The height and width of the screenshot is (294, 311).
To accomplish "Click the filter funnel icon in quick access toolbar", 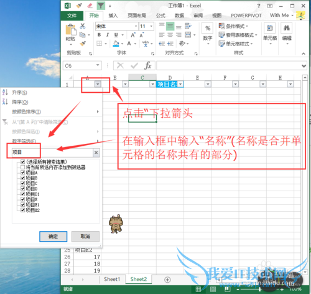I will click(x=101, y=6).
